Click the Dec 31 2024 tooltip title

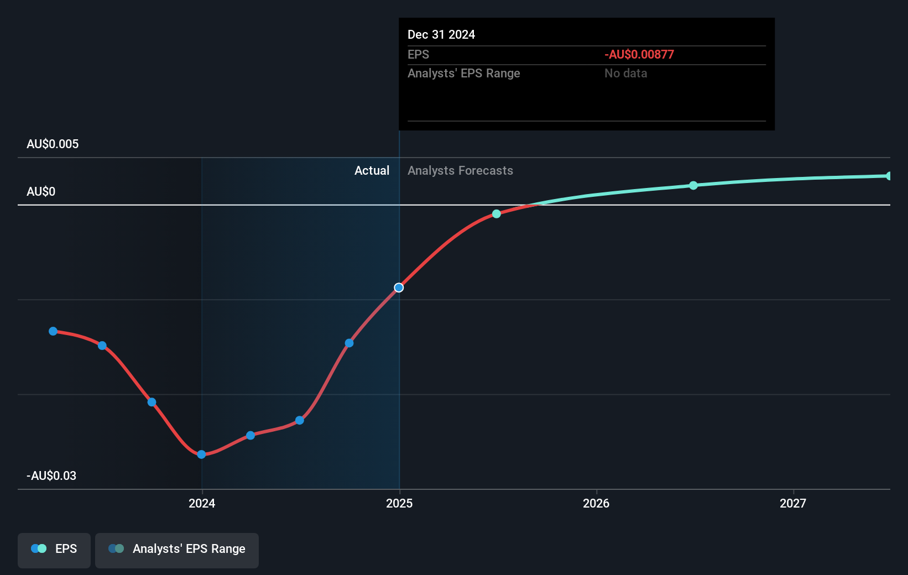(441, 34)
